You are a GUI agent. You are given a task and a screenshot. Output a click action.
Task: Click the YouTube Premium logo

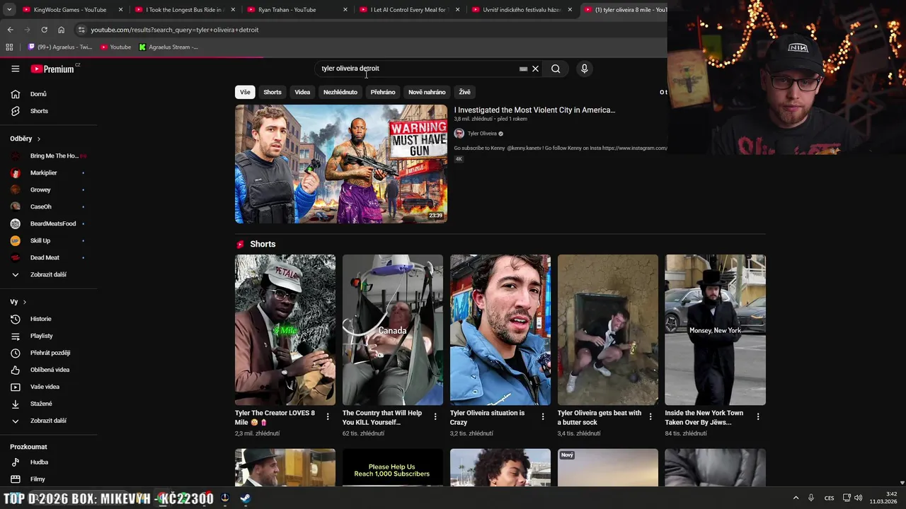(53, 69)
